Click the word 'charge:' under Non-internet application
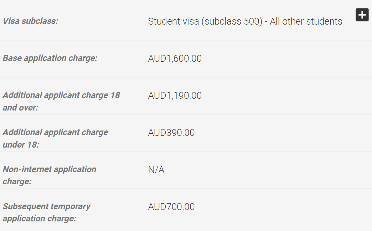Screen dimensions: 372x231 point(17,181)
